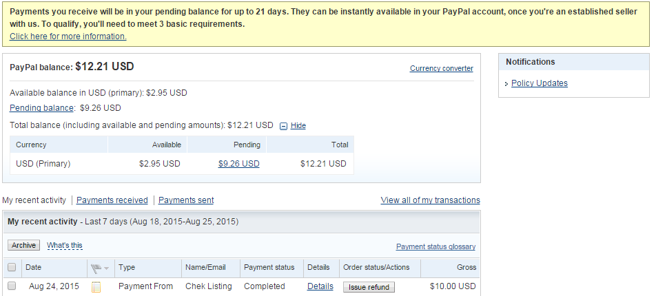
Task: Open the Pending balance link
Action: coord(41,108)
